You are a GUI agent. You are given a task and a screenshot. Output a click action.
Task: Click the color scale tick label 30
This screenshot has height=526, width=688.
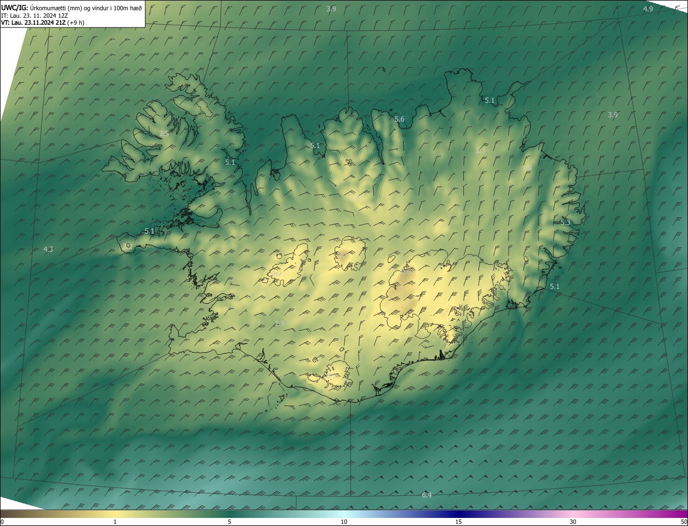(573, 522)
